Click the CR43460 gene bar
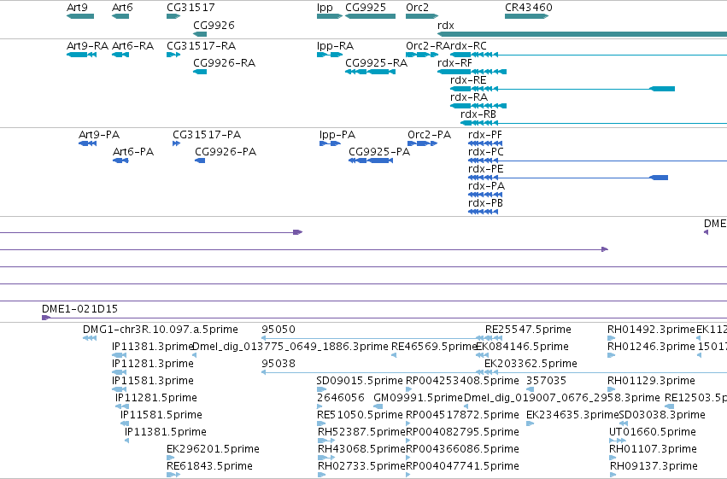The height and width of the screenshot is (479, 727). [527, 16]
